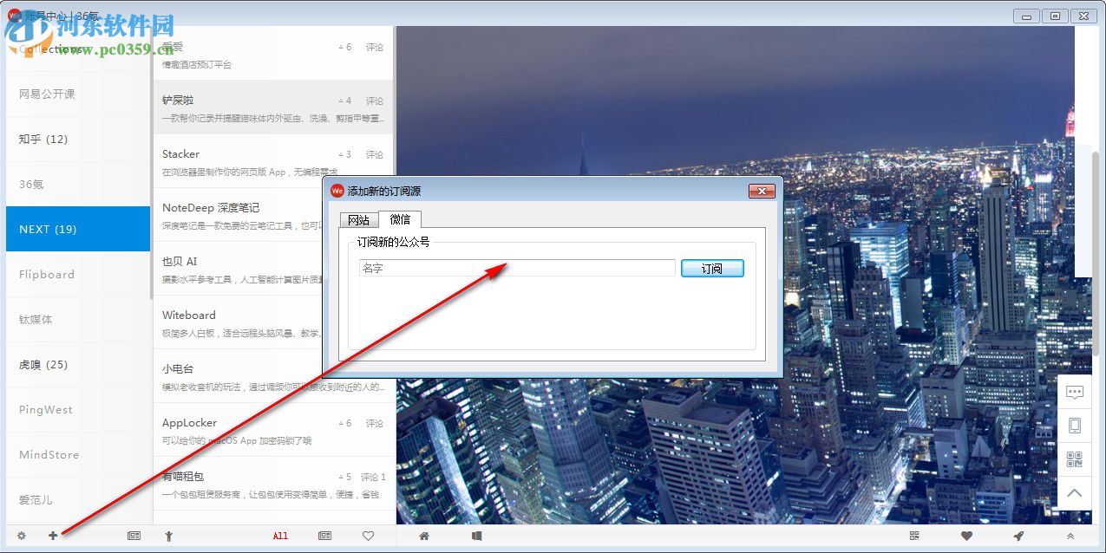The height and width of the screenshot is (553, 1106).
Task: Open the settings gear icon
Action: coord(22,537)
